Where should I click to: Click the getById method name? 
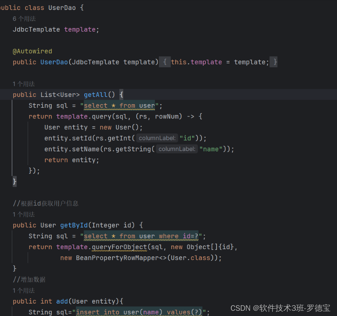(74, 225)
